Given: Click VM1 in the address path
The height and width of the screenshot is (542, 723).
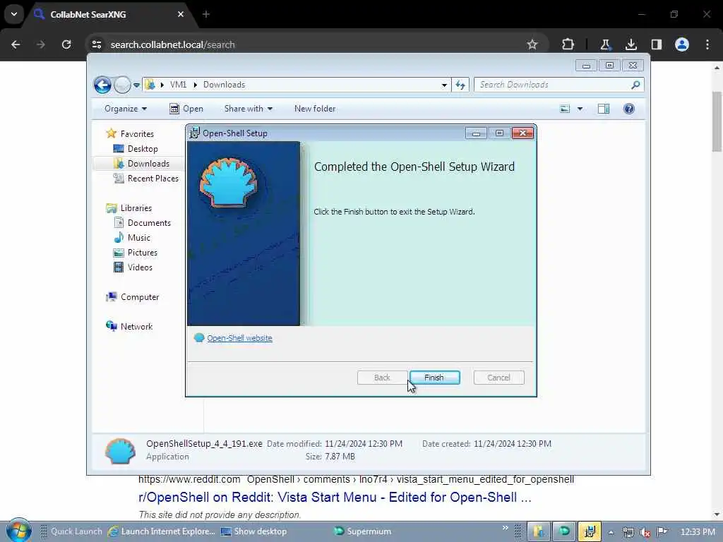Looking at the screenshot, I should pyautogui.click(x=178, y=85).
